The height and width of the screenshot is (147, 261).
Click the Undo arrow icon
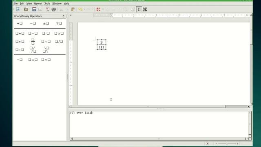(x=80, y=9)
